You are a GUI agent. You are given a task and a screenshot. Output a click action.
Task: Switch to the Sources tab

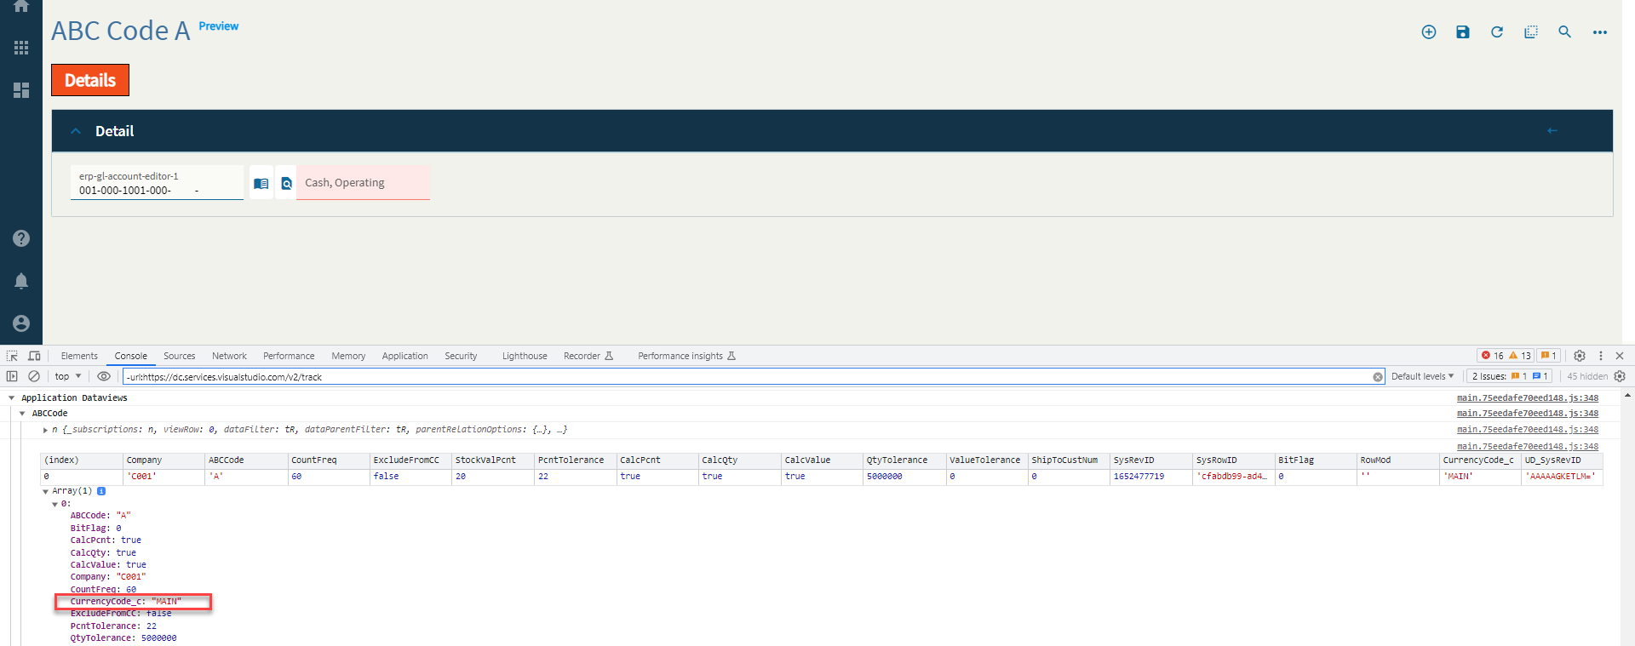coord(180,356)
